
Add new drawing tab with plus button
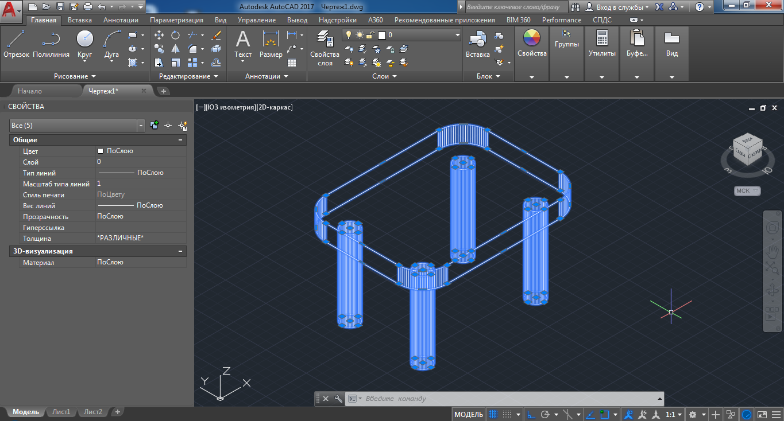(163, 91)
